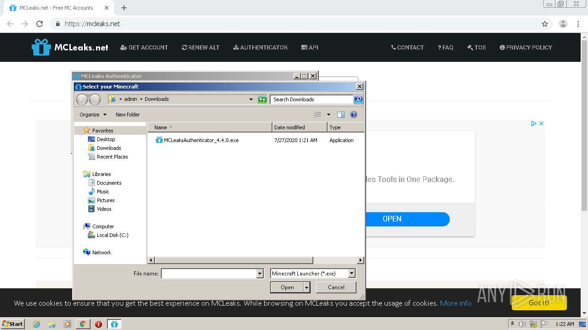Click the Desktop icon in sidebar
This screenshot has height=330, width=588.
[x=91, y=139]
